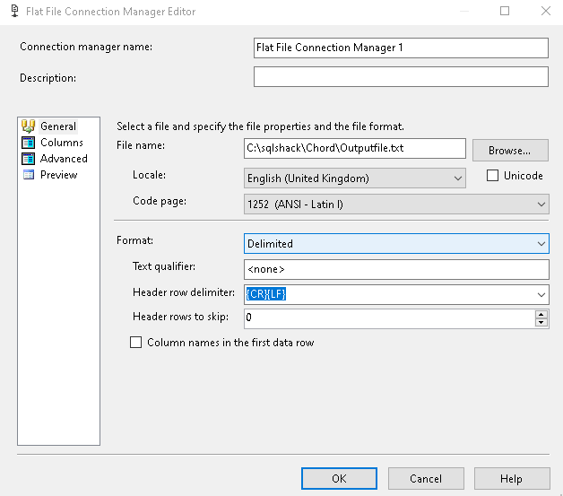Image resolution: width=563 pixels, height=496 pixels.
Task: Click the Columns page icon
Action: (28, 143)
